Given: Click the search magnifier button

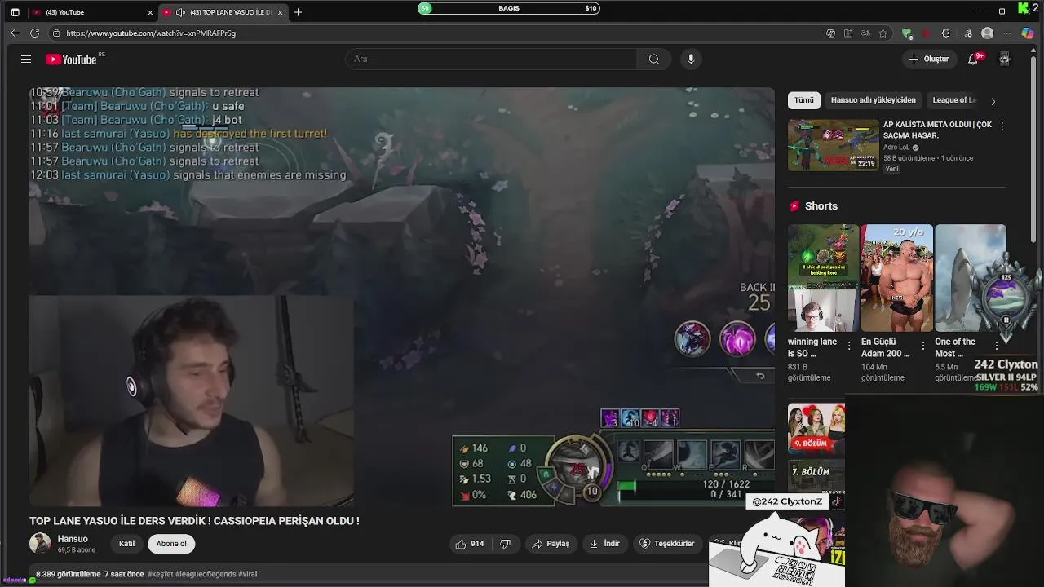Looking at the screenshot, I should coord(653,59).
